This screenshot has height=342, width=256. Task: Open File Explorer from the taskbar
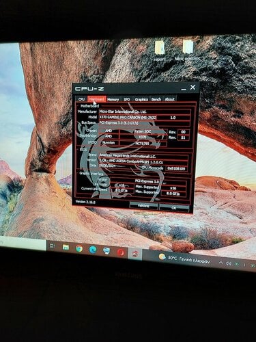(66, 247)
